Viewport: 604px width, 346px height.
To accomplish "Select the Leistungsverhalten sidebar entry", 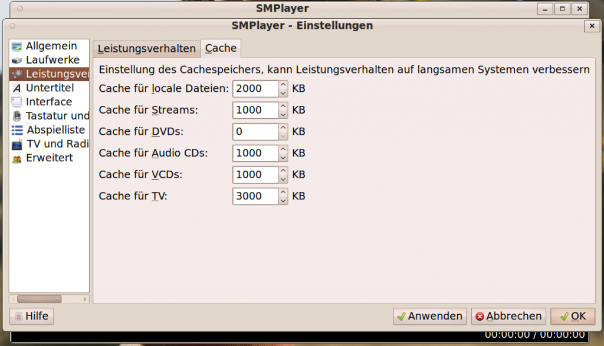I will 50,74.
